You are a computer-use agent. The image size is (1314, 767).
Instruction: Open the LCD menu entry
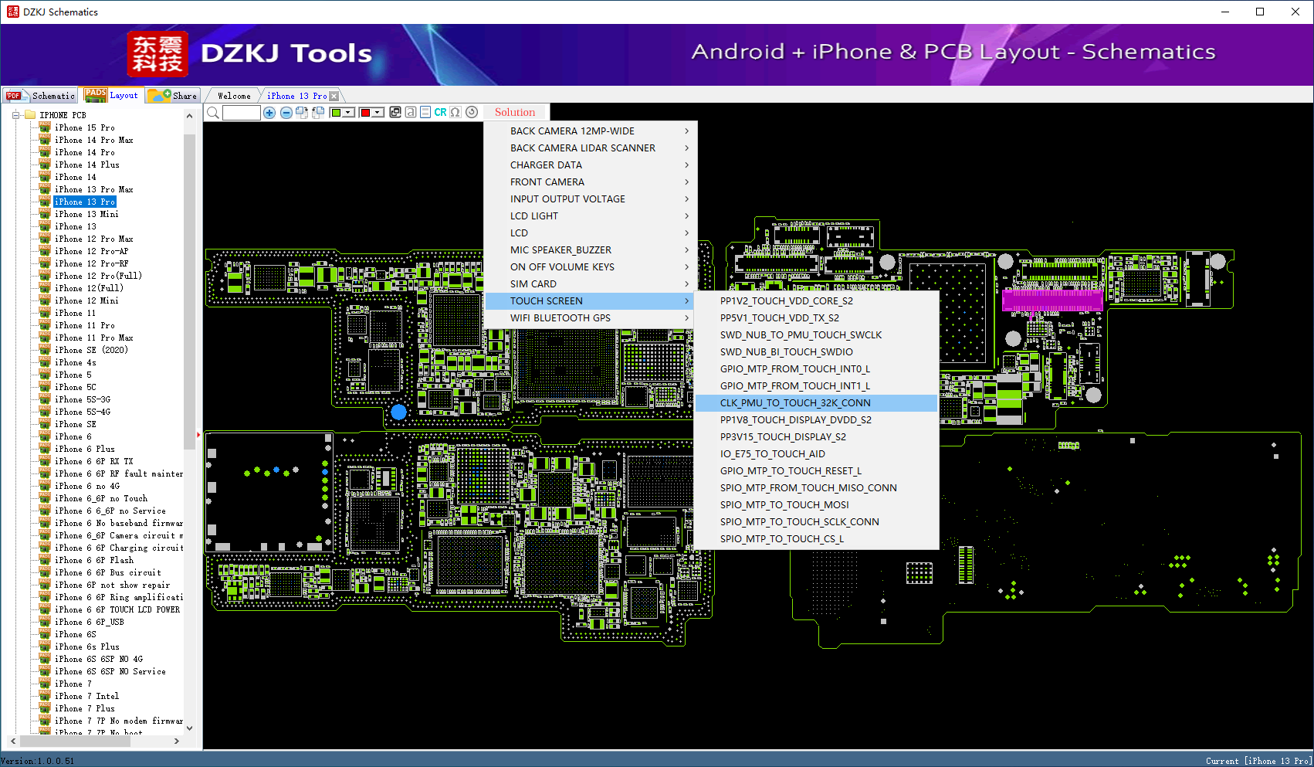[x=591, y=233]
